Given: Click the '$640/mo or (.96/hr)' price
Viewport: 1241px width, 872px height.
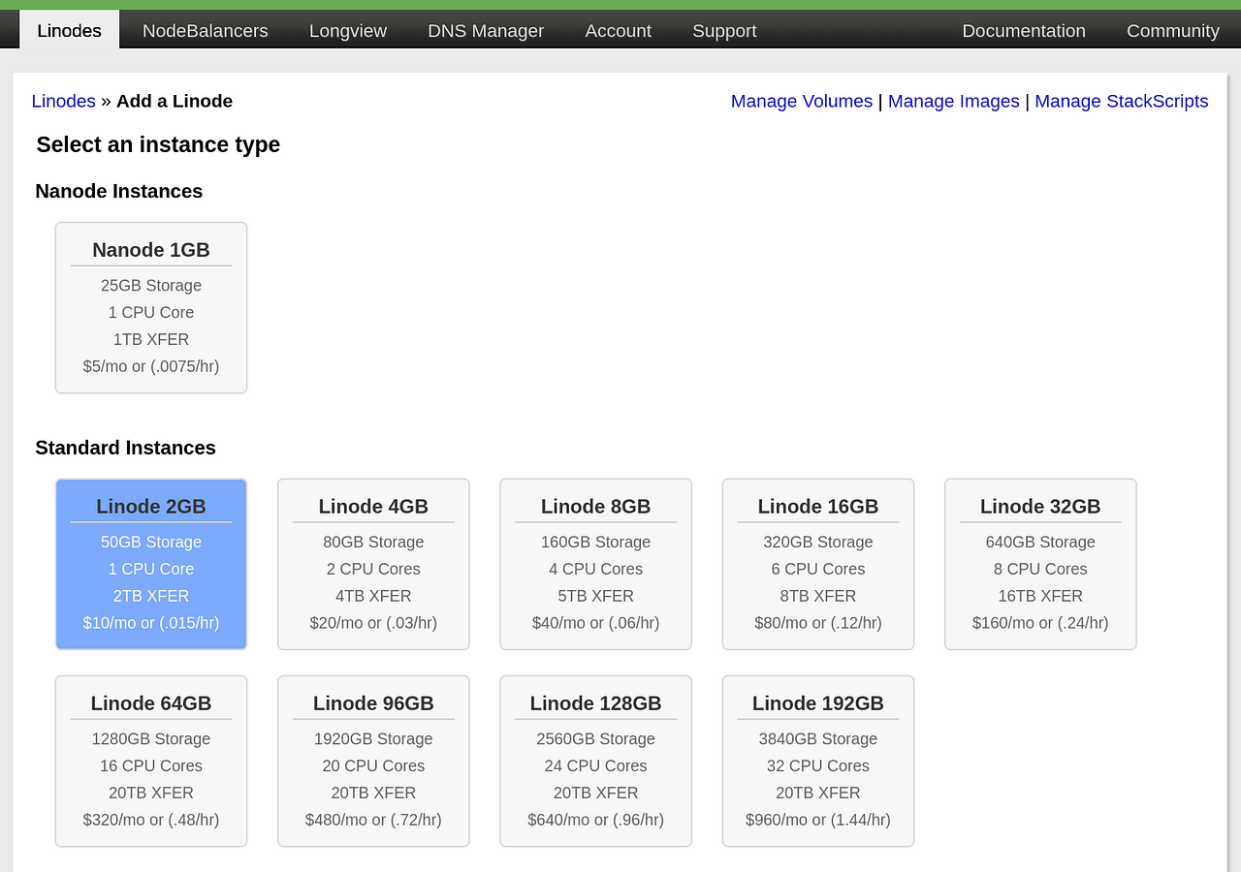Looking at the screenshot, I should point(596,820).
